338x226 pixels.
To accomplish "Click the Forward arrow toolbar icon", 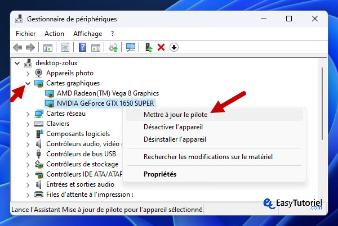I will point(30,47).
